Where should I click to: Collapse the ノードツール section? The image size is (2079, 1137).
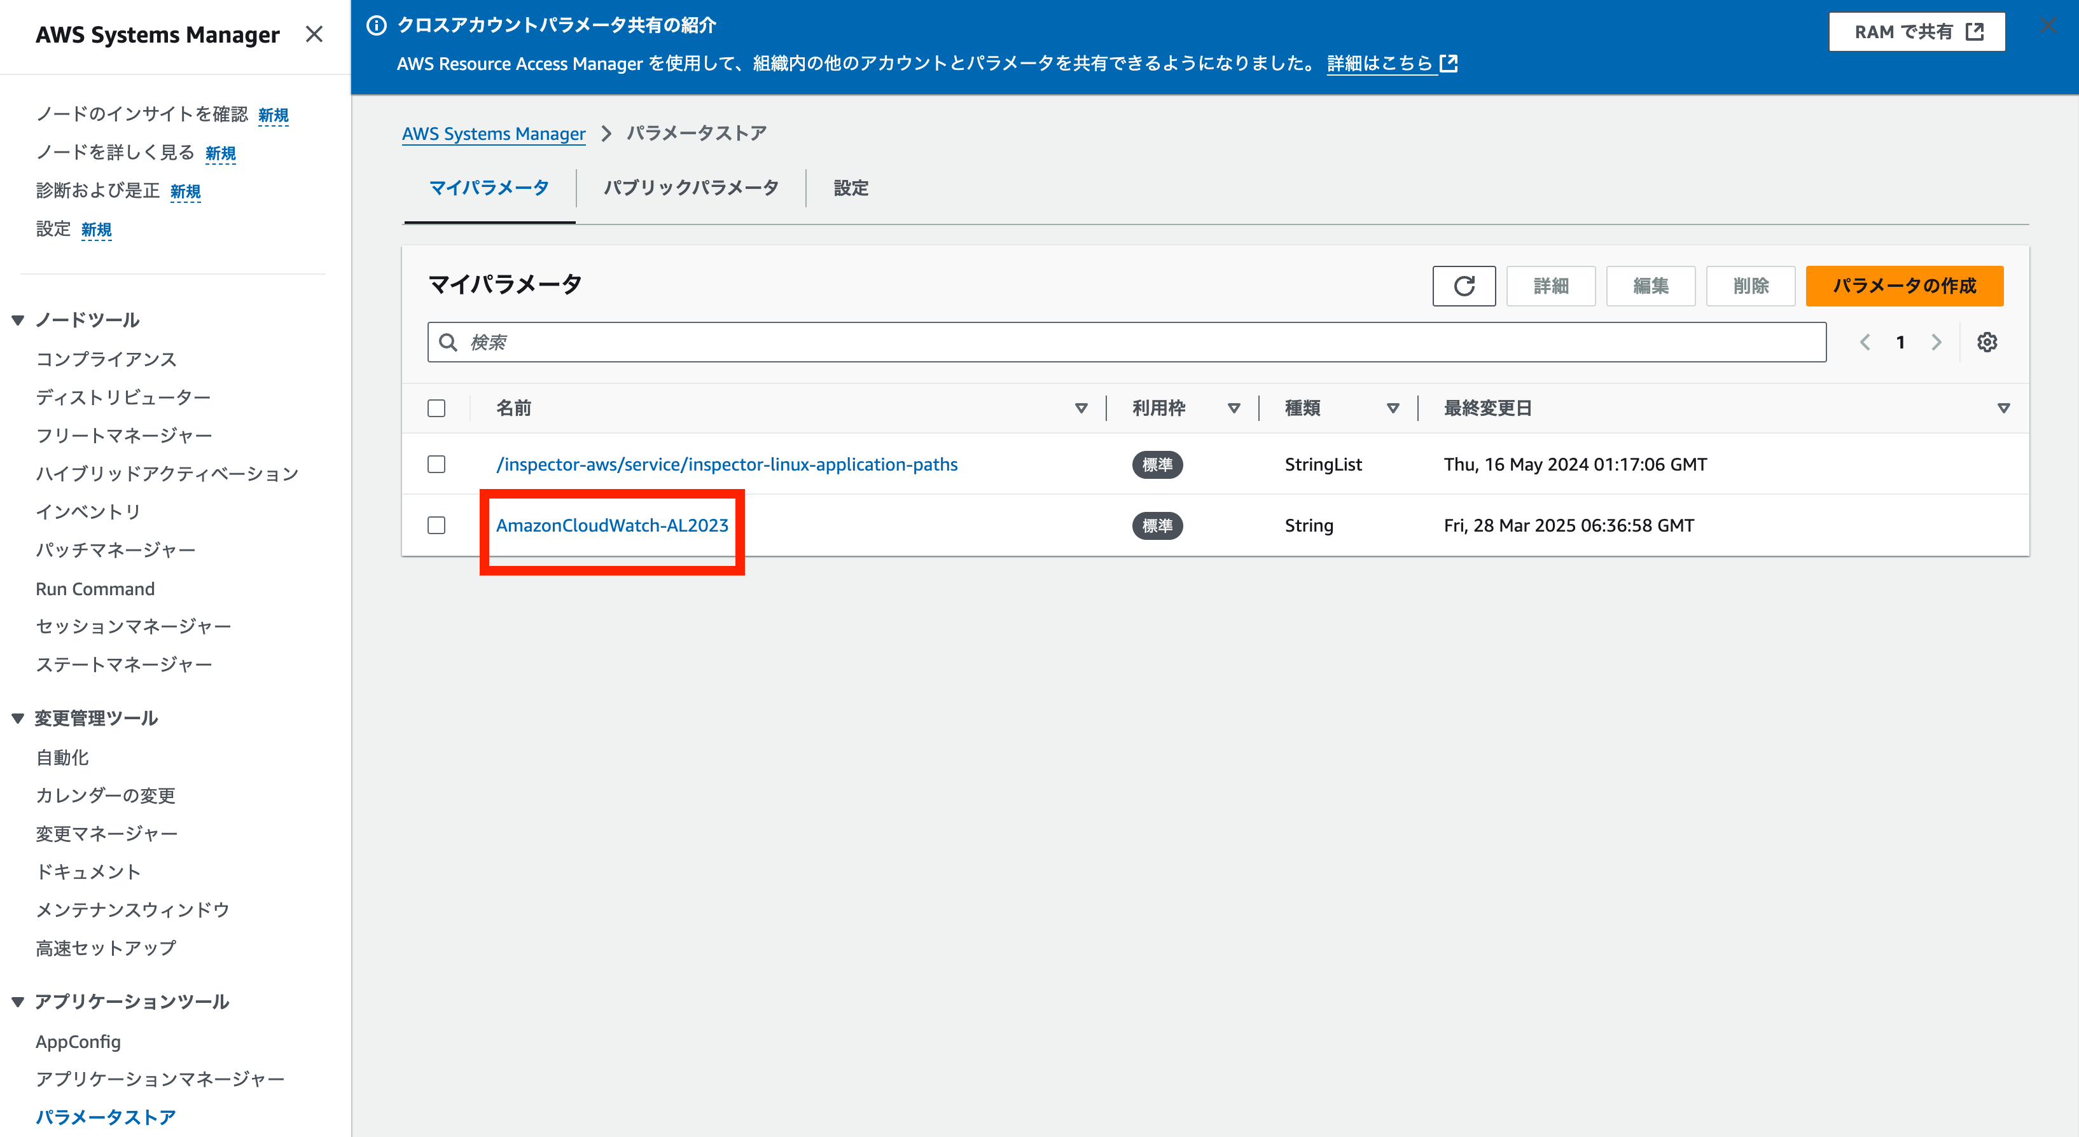(18, 320)
